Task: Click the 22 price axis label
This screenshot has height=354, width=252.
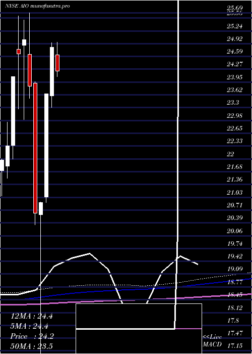Action: point(230,154)
